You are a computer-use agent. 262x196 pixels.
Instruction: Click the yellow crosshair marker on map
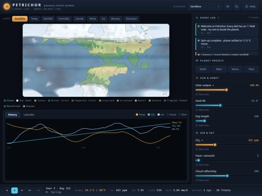(133, 72)
